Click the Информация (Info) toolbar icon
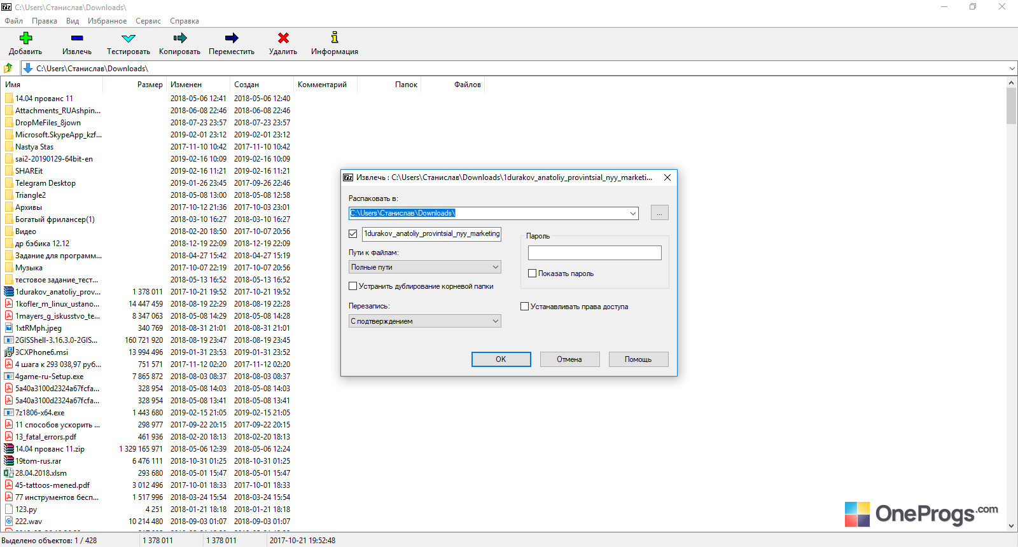Image resolution: width=1018 pixels, height=547 pixels. pos(335,38)
